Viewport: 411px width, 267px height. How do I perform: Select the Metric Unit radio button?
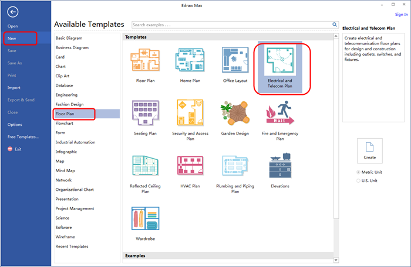coord(358,172)
